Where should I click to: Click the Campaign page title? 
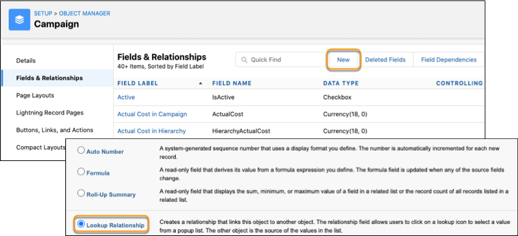coord(56,24)
